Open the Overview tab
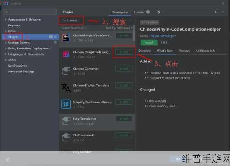The height and width of the screenshot is (166, 230). [145, 51]
